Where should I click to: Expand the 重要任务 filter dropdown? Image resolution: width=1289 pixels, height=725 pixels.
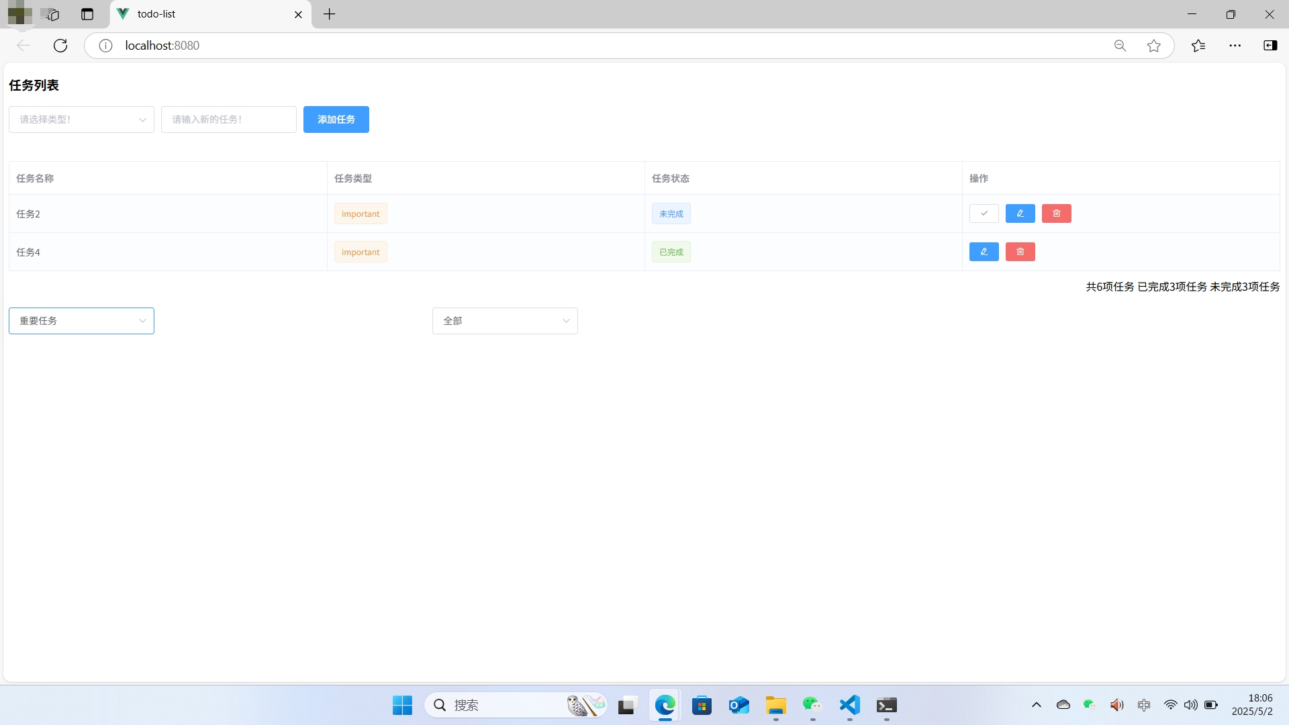click(x=81, y=321)
